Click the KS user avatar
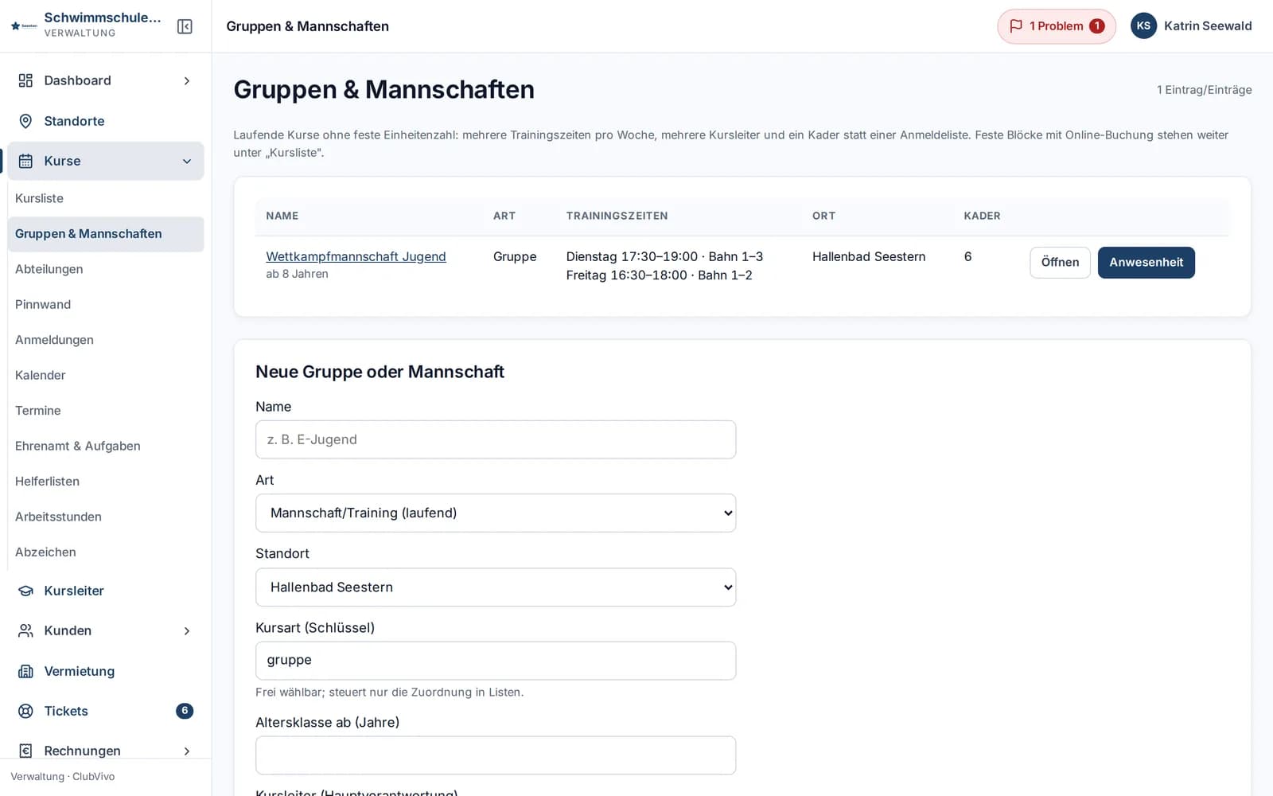This screenshot has height=796, width=1273. pos(1143,26)
